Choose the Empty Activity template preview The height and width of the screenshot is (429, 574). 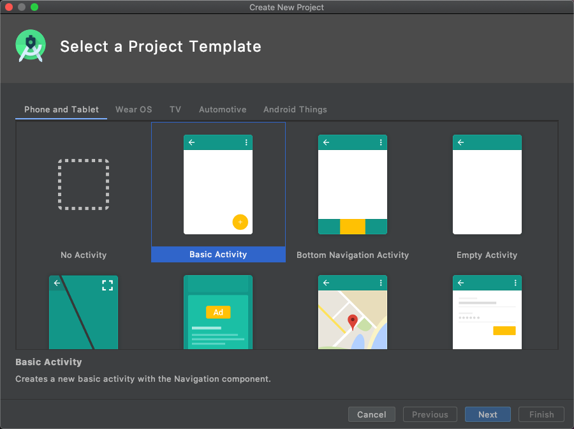487,184
